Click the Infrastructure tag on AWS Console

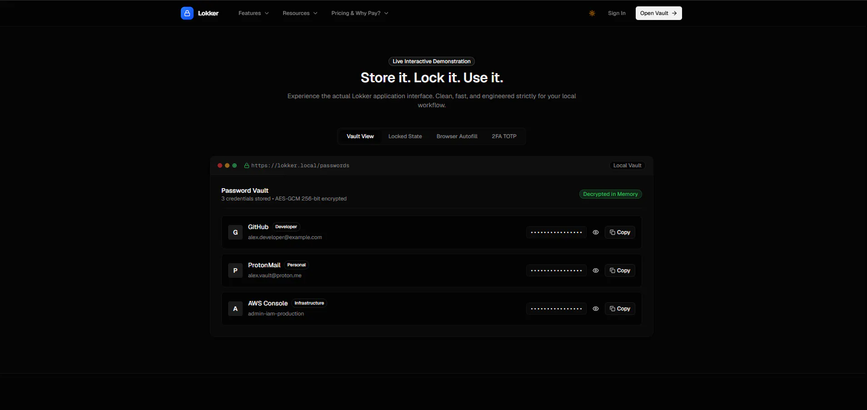coord(309,303)
